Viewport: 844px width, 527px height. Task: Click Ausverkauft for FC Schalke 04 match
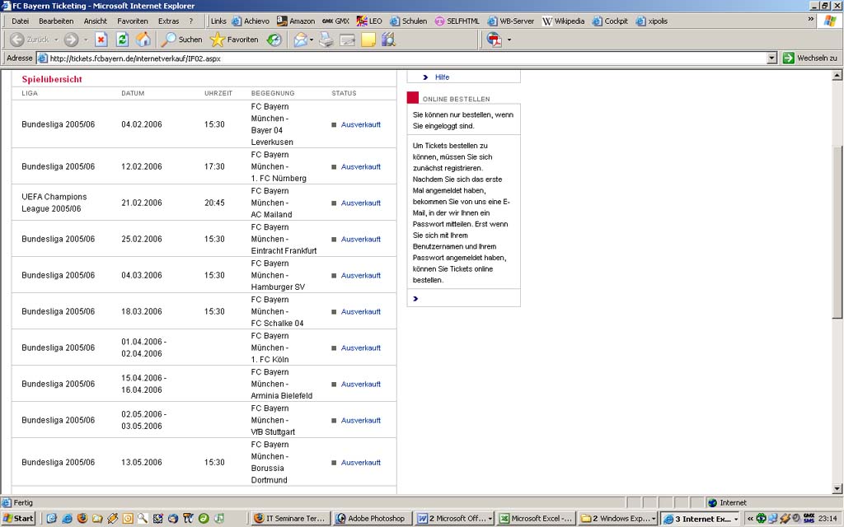(361, 311)
